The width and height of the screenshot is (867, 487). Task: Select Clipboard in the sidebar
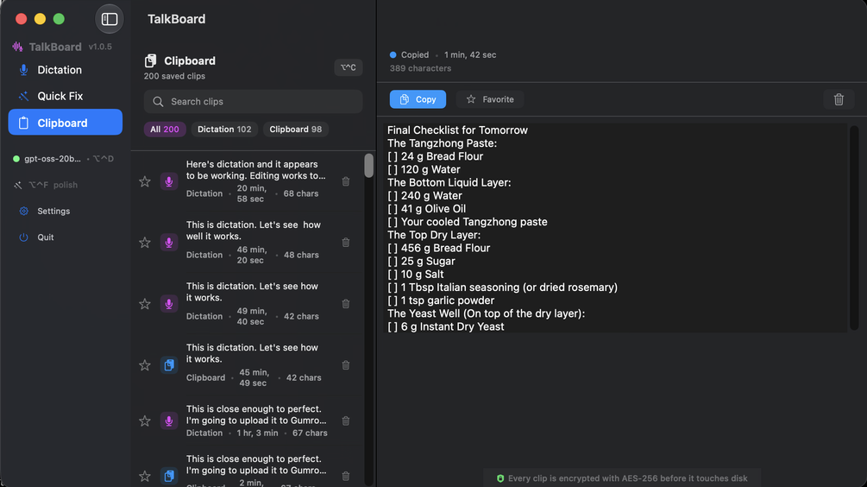pos(66,123)
